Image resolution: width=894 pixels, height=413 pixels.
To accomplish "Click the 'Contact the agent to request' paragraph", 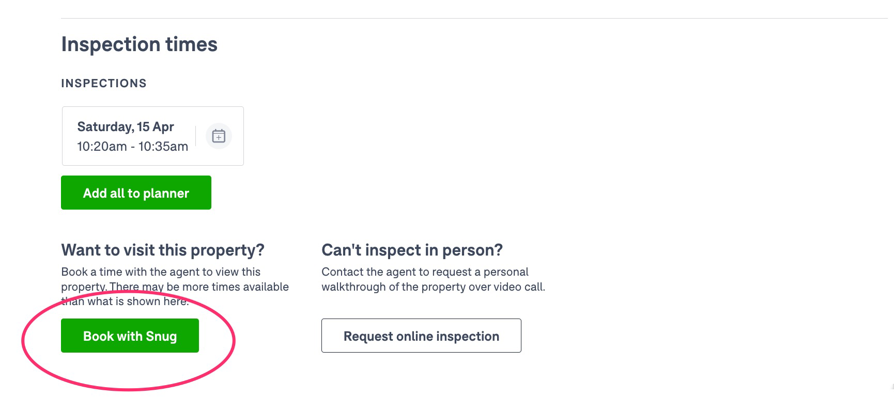I will (x=433, y=279).
